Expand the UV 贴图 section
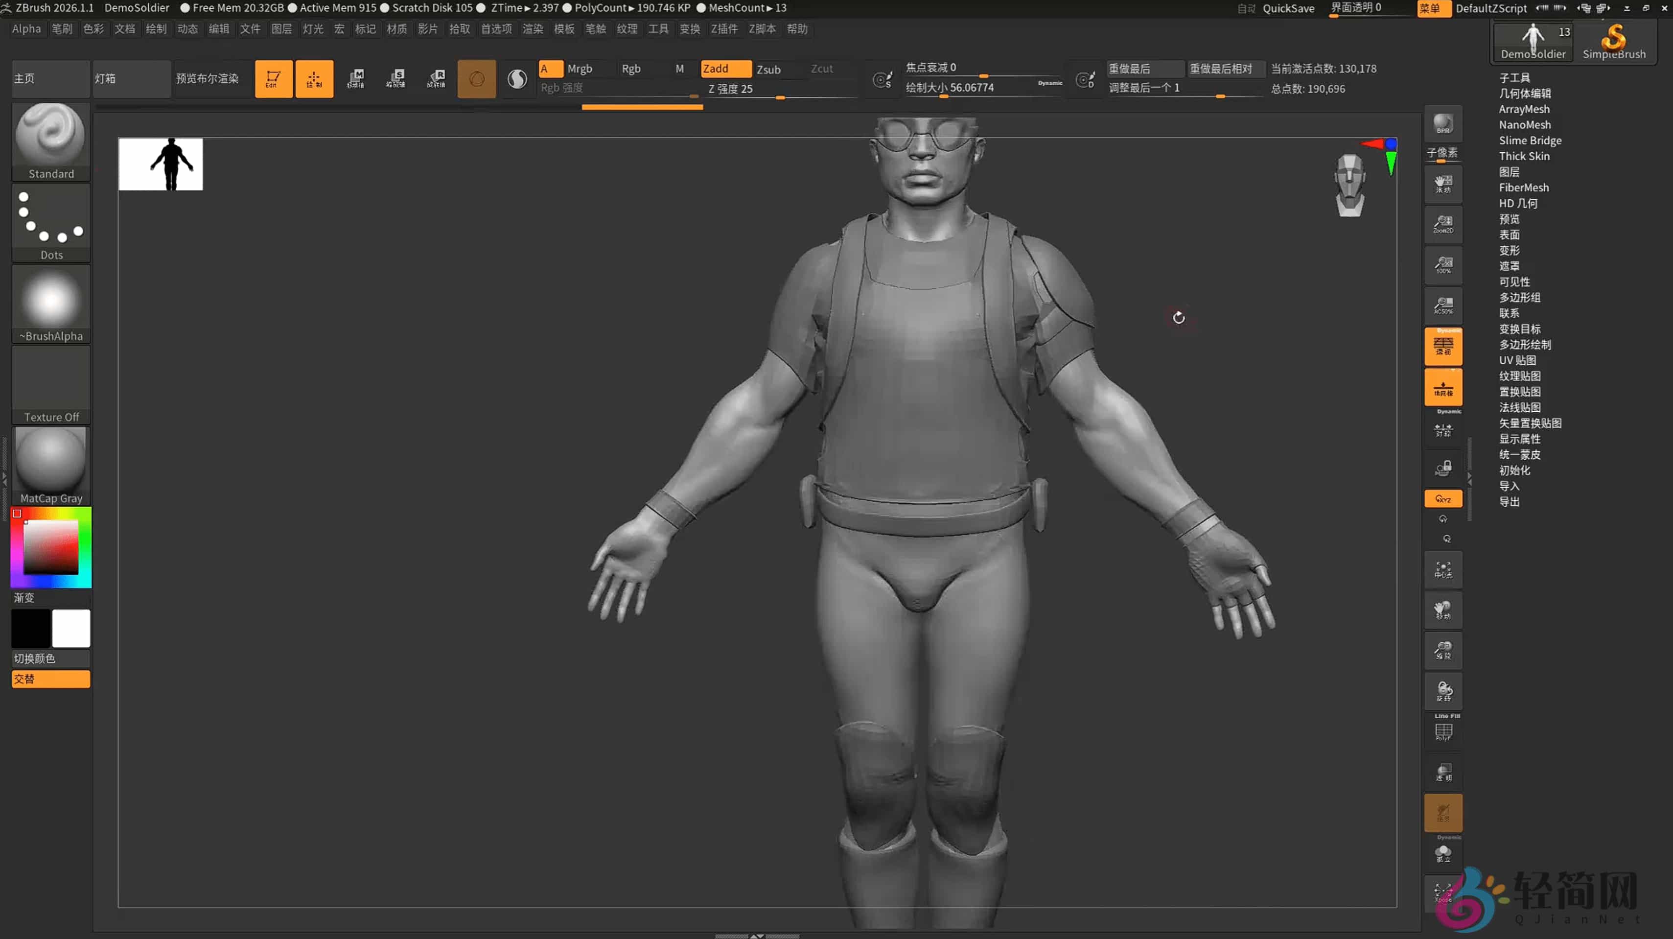The image size is (1673, 939). 1518,360
